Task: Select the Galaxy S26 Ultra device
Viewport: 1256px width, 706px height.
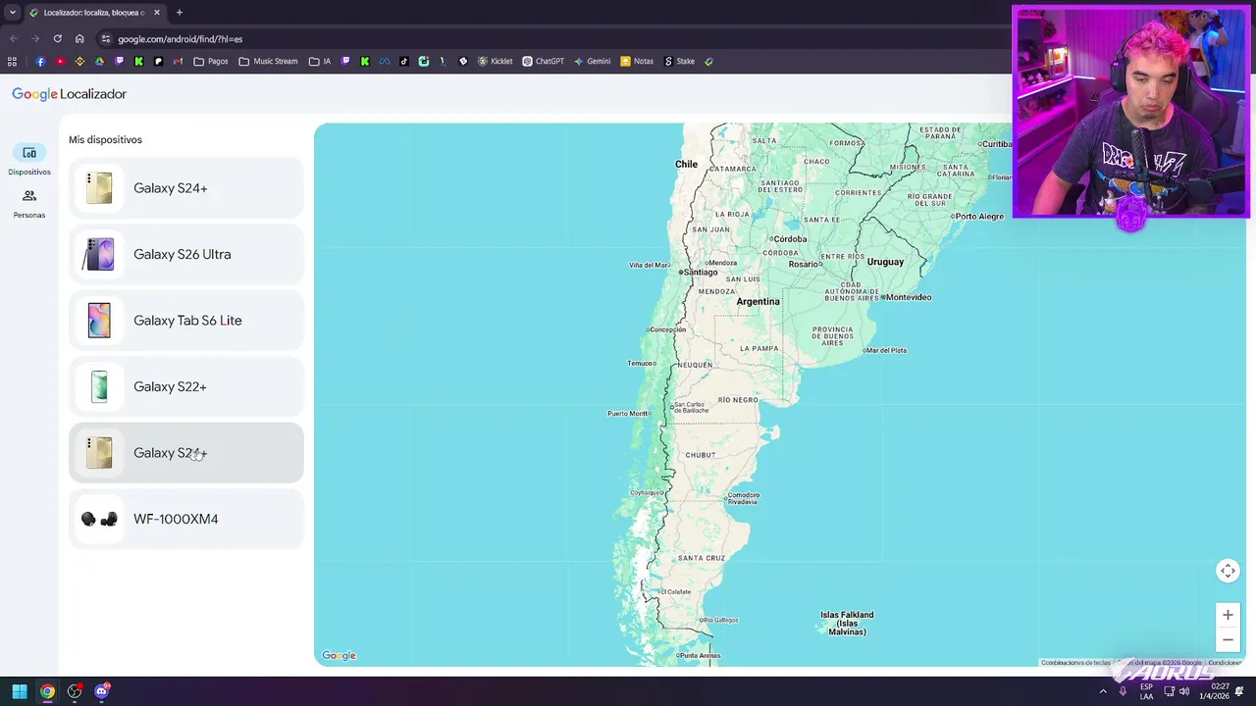Action: pos(186,254)
